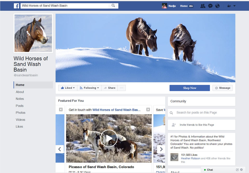Open Heather Robson's profile link
The image size is (249, 173).
click(x=191, y=158)
